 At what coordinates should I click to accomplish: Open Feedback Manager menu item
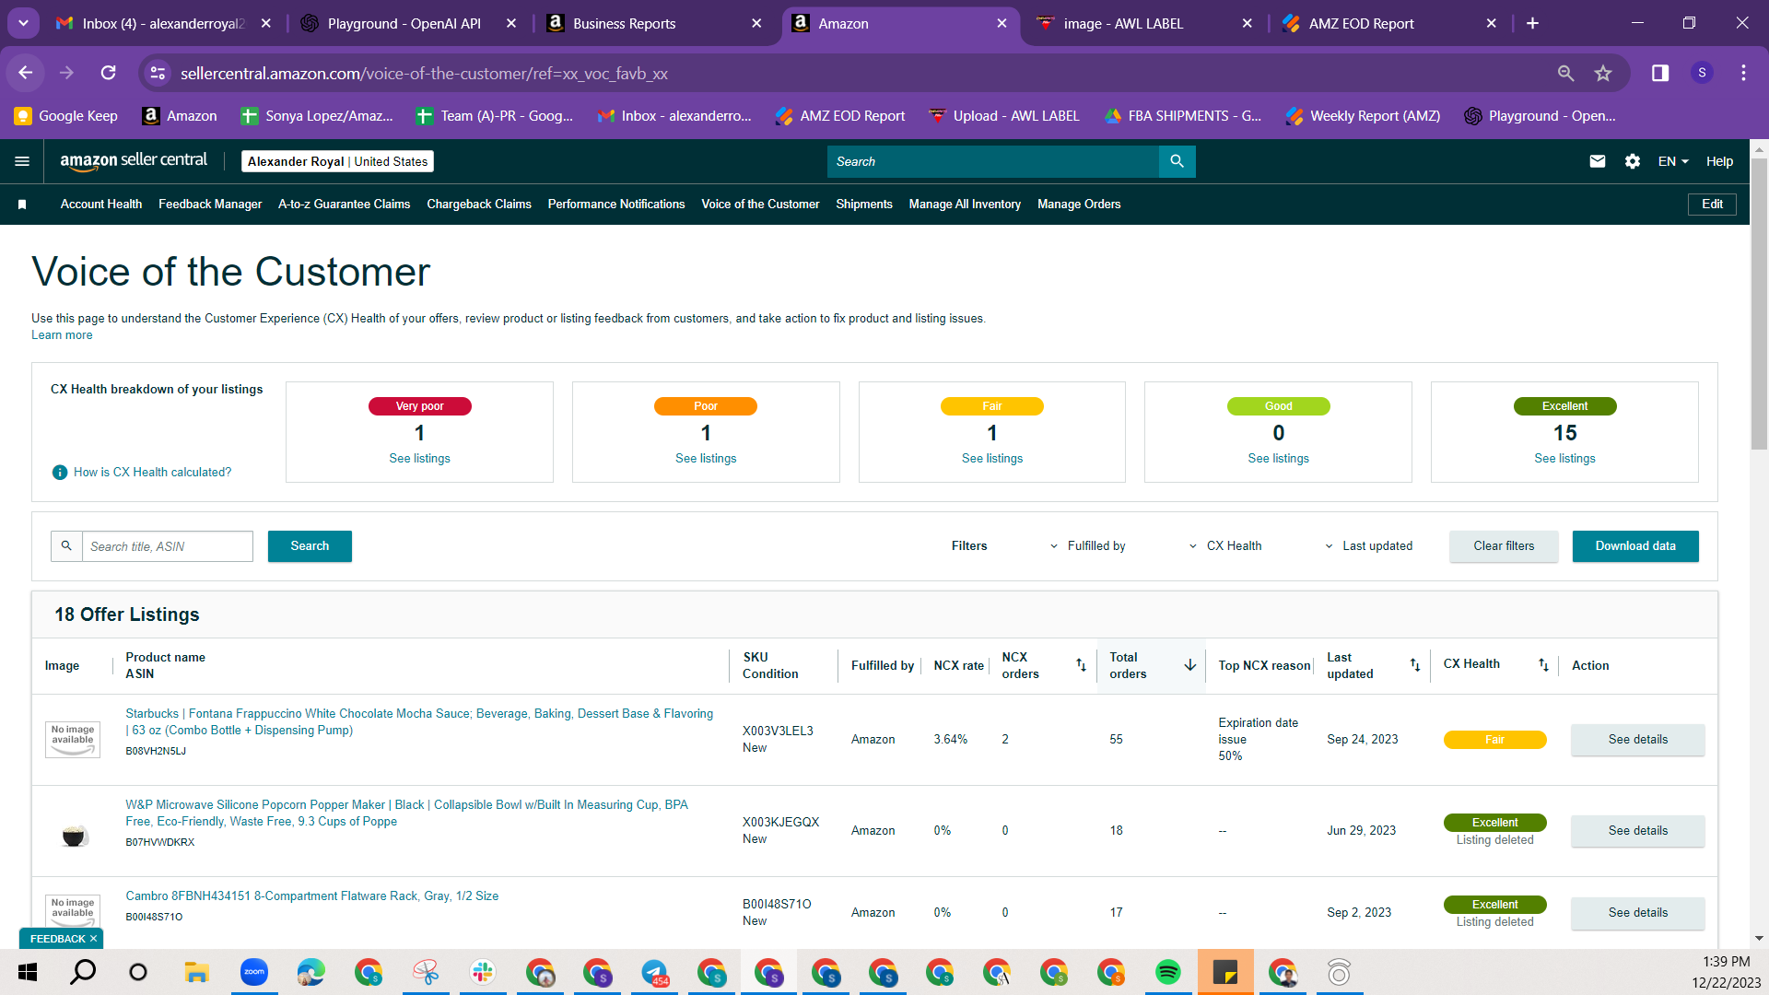pyautogui.click(x=210, y=205)
